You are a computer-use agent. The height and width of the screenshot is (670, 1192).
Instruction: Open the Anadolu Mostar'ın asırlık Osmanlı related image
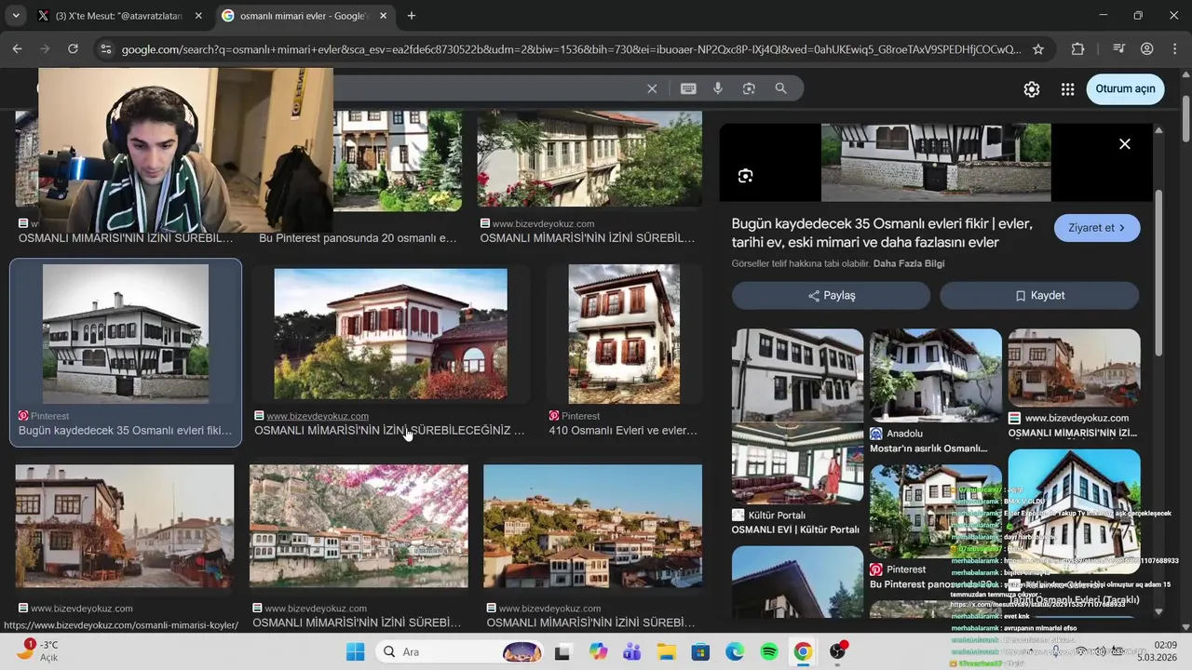(936, 375)
